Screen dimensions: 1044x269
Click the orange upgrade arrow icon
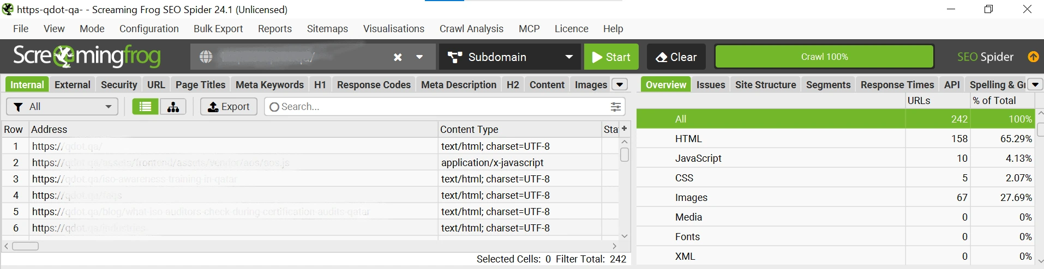[1033, 57]
